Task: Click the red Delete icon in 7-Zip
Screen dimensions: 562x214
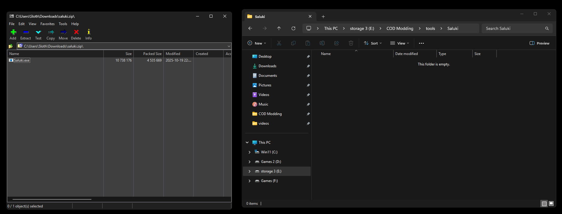Action: tap(76, 34)
